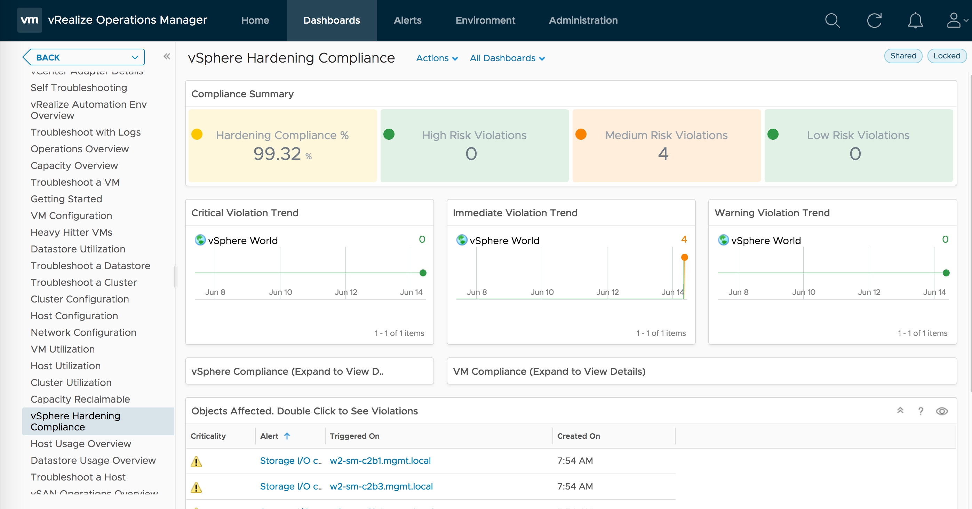This screenshot has width=972, height=509.
Task: Click warning icon for w2-sm-c2b1.mgmt.local row
Action: tap(196, 461)
